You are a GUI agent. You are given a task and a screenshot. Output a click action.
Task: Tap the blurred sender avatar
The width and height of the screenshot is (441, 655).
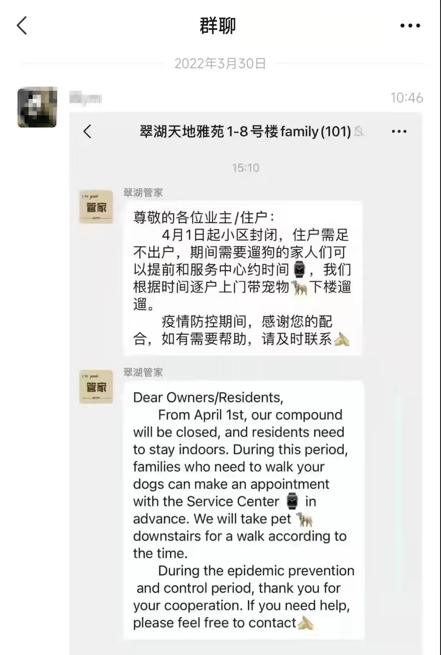click(x=37, y=107)
